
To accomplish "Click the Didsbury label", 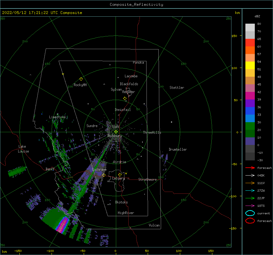I will (x=114, y=136).
